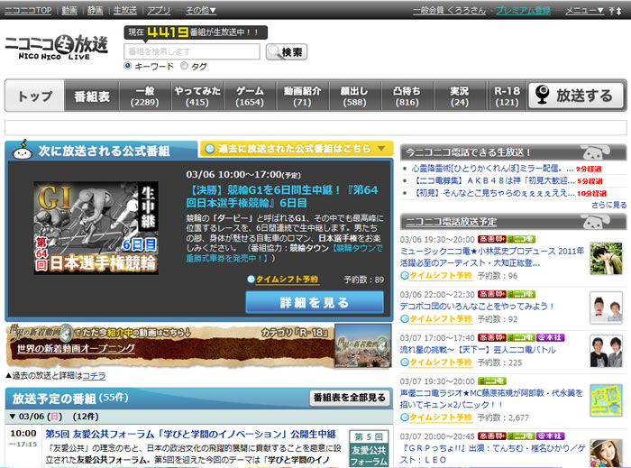This screenshot has width=631, height=468.
Task: Collapse the 03/06 (日) schedule group
Action: pyautogui.click(x=12, y=417)
